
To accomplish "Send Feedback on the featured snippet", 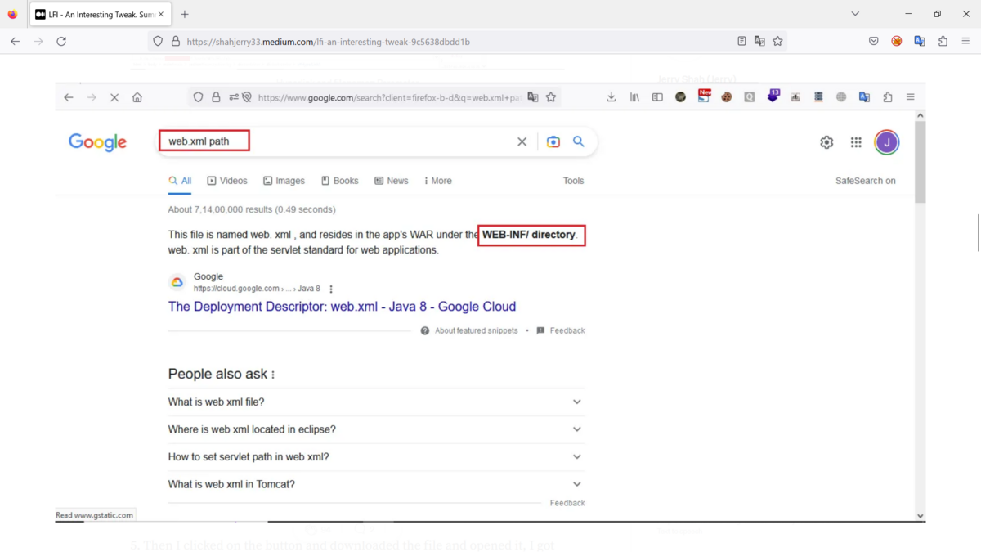I will pyautogui.click(x=561, y=330).
